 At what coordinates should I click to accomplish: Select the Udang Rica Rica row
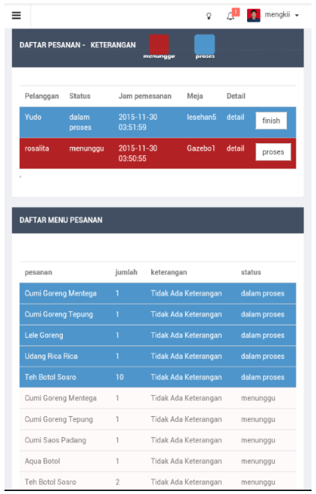158,356
